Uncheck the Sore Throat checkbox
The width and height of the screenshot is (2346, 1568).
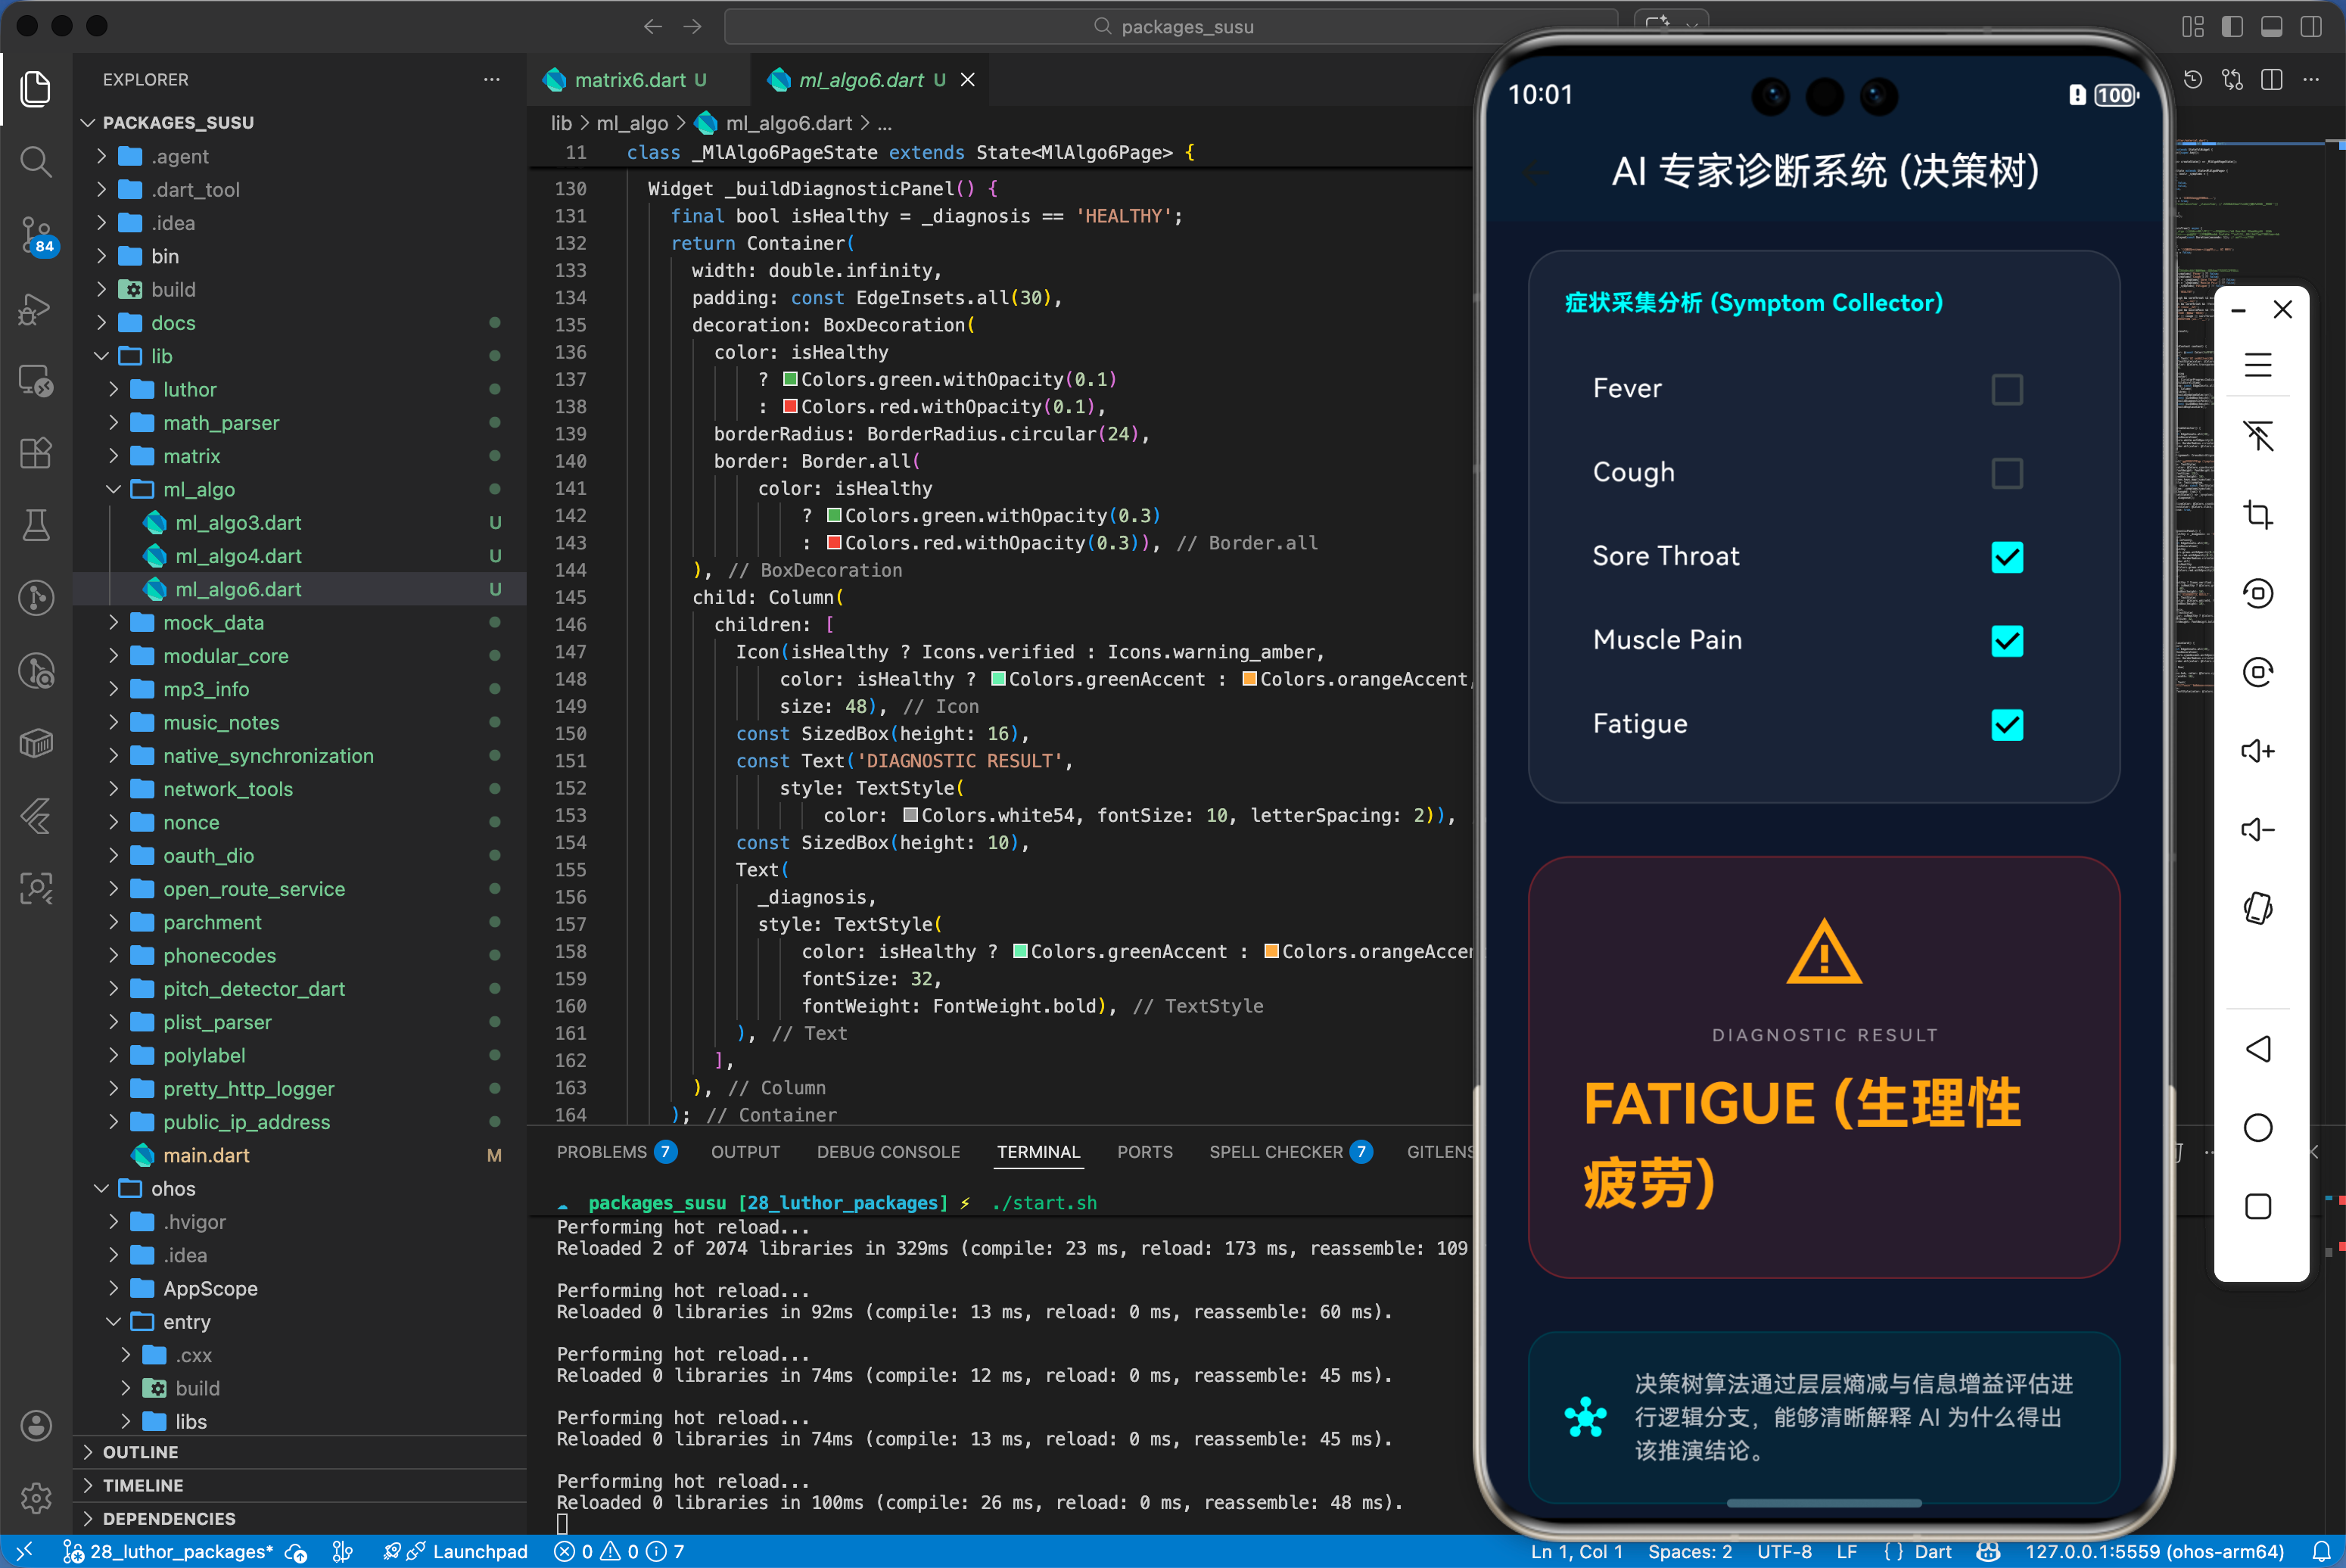2008,557
